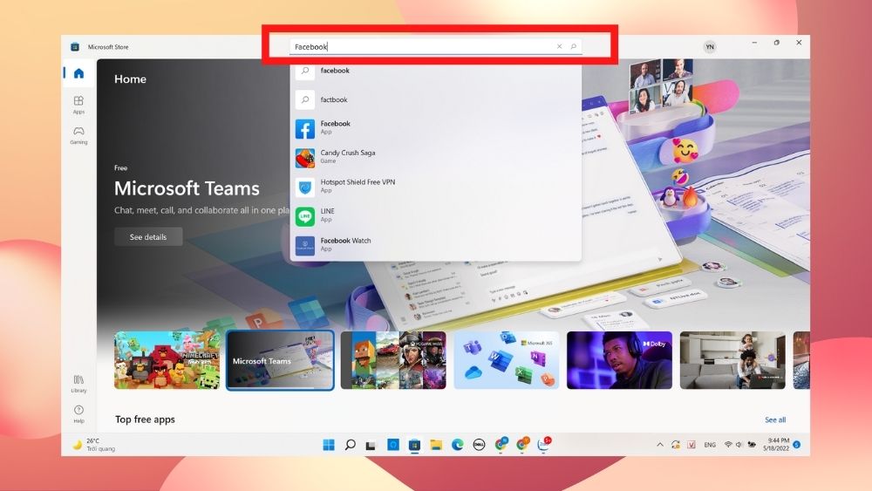Open the See all link

(x=774, y=419)
